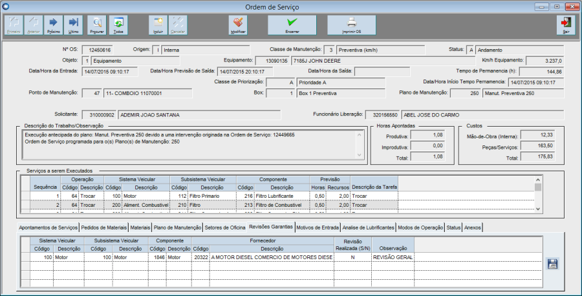582x296 pixels.
Task: Open the Pedidos de Materiais tab
Action: point(103,227)
